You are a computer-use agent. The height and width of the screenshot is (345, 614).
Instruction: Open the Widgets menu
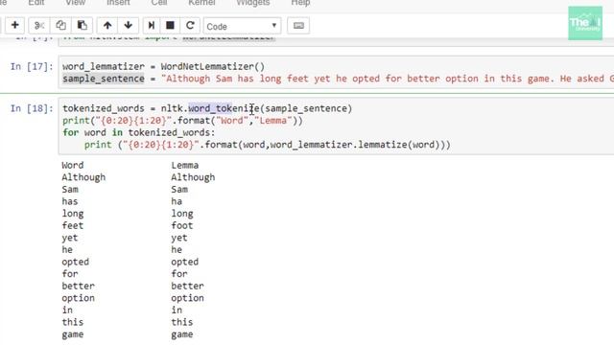coord(253,3)
